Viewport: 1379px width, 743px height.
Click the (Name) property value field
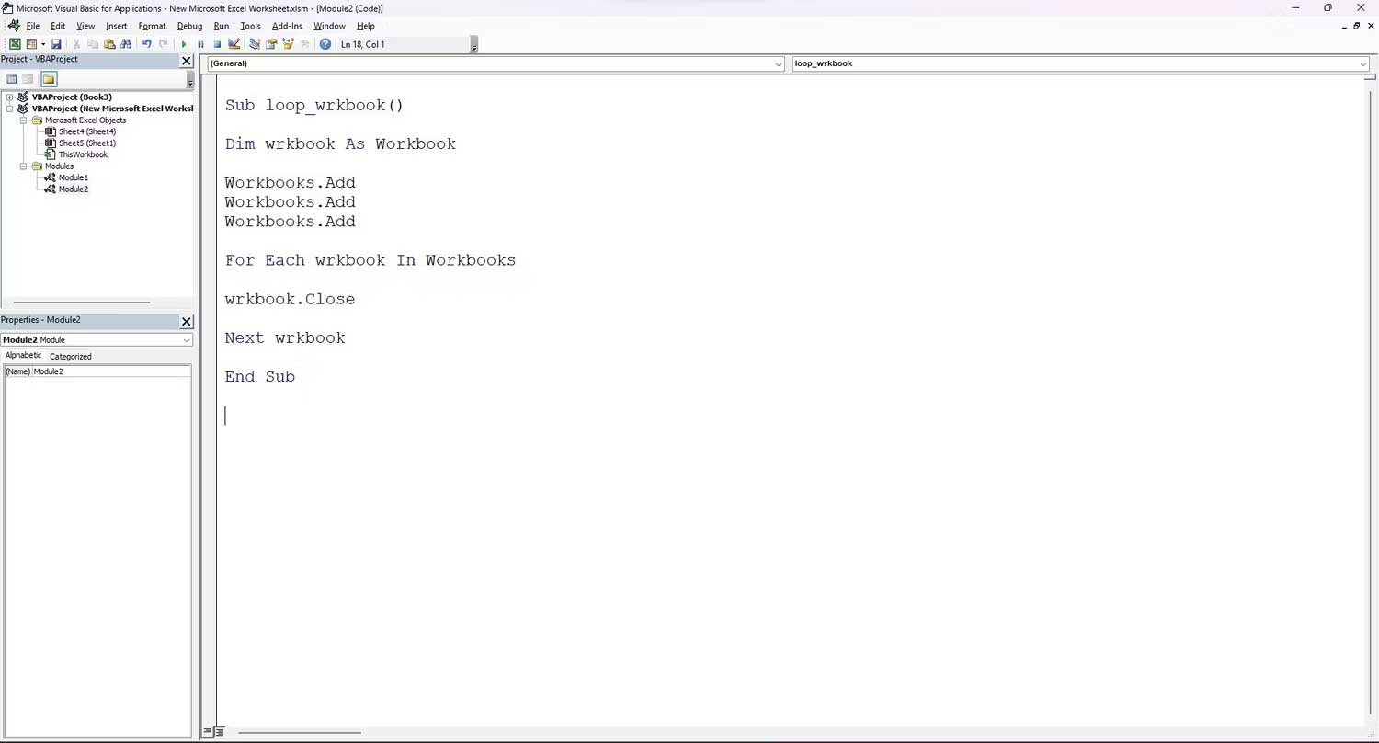(110, 371)
